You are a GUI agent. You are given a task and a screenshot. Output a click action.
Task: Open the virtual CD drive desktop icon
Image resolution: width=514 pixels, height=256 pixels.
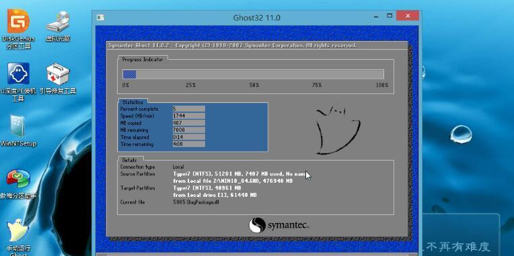point(58,26)
